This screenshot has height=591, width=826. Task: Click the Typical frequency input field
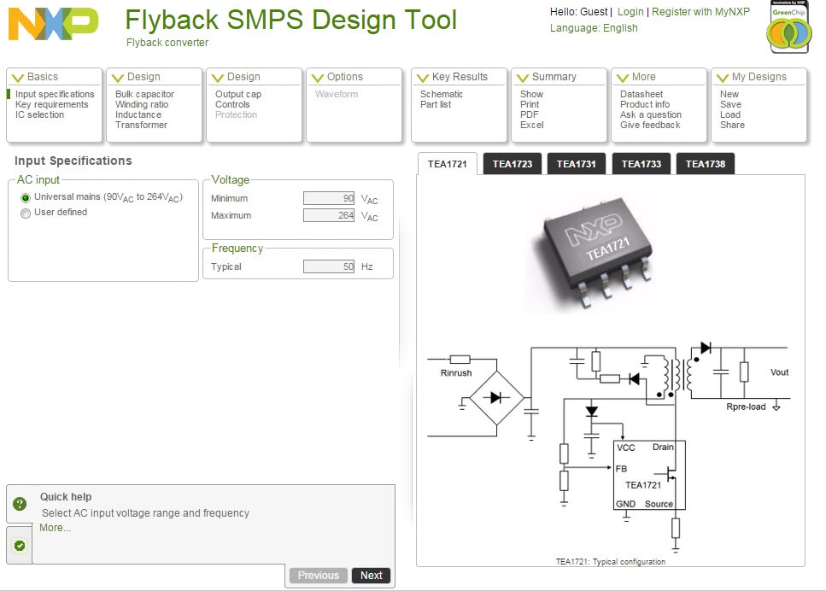pos(329,266)
